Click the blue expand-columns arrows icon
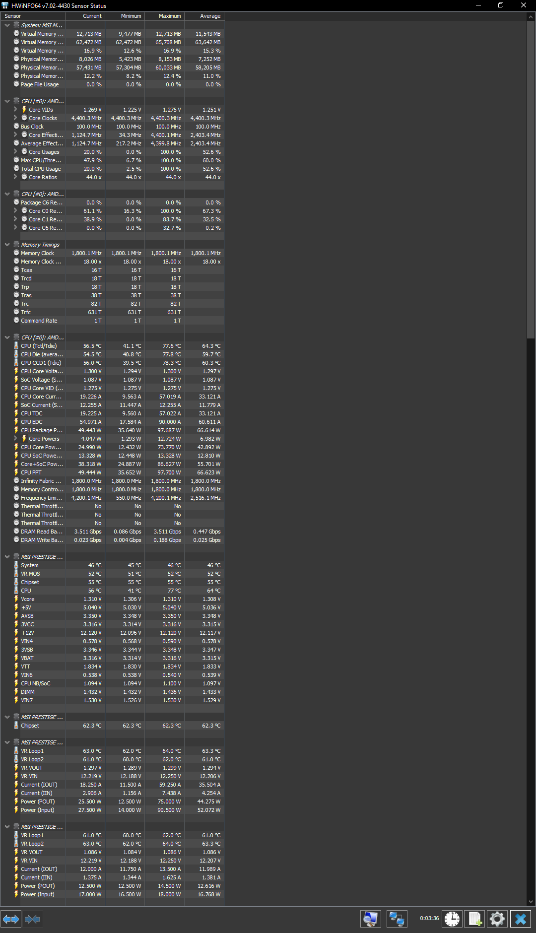Screen dimensions: 536x933 11,919
